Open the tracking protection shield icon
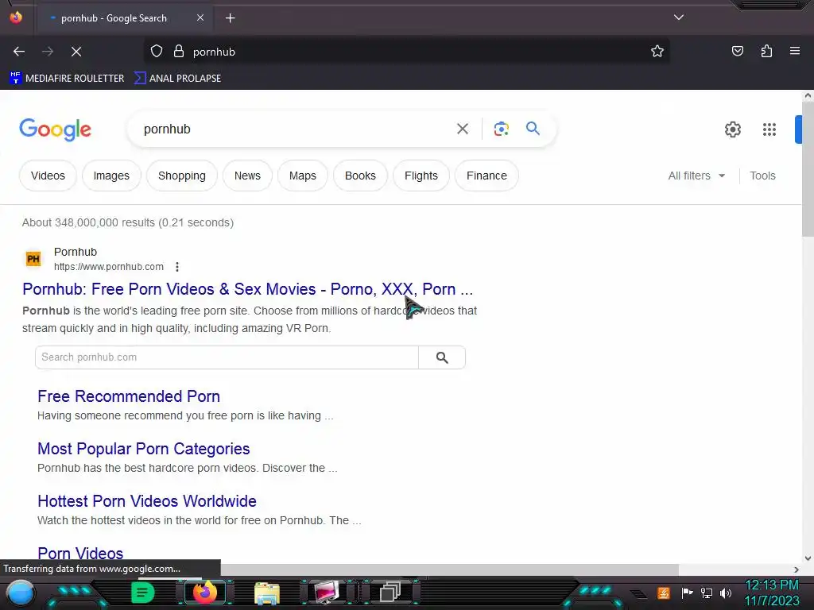This screenshot has height=610, width=814. 157,52
